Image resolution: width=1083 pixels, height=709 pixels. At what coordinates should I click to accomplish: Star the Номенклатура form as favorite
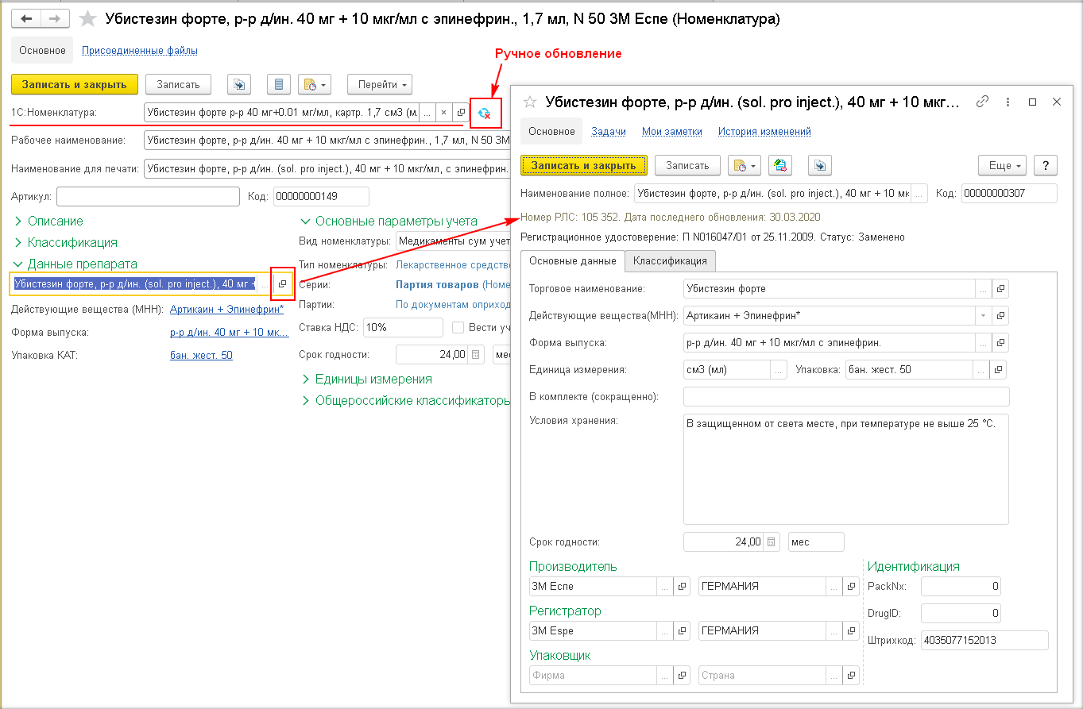click(x=88, y=18)
